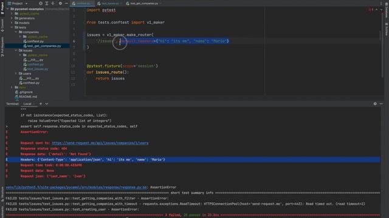Expand the top-level pytest_cache folder
Image resolution: width=389 pixels, height=218 pixels.
[12, 13]
